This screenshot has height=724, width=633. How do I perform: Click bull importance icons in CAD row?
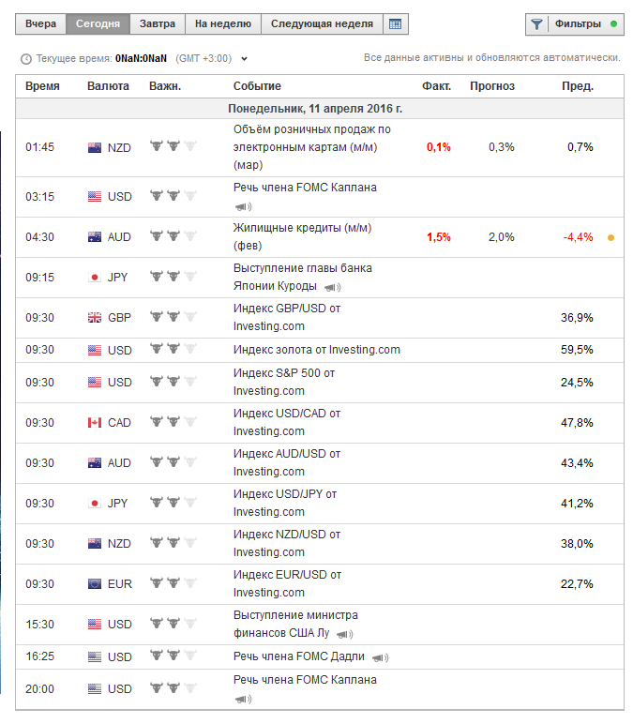pos(173,421)
